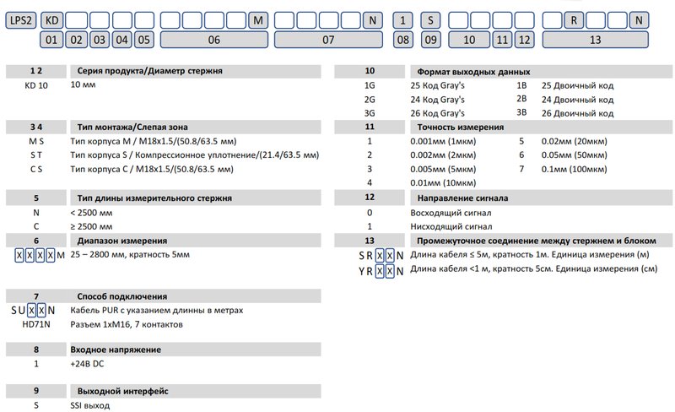Select the "KD" box in the top code row
This screenshot has width=675, height=412.
(x=52, y=19)
